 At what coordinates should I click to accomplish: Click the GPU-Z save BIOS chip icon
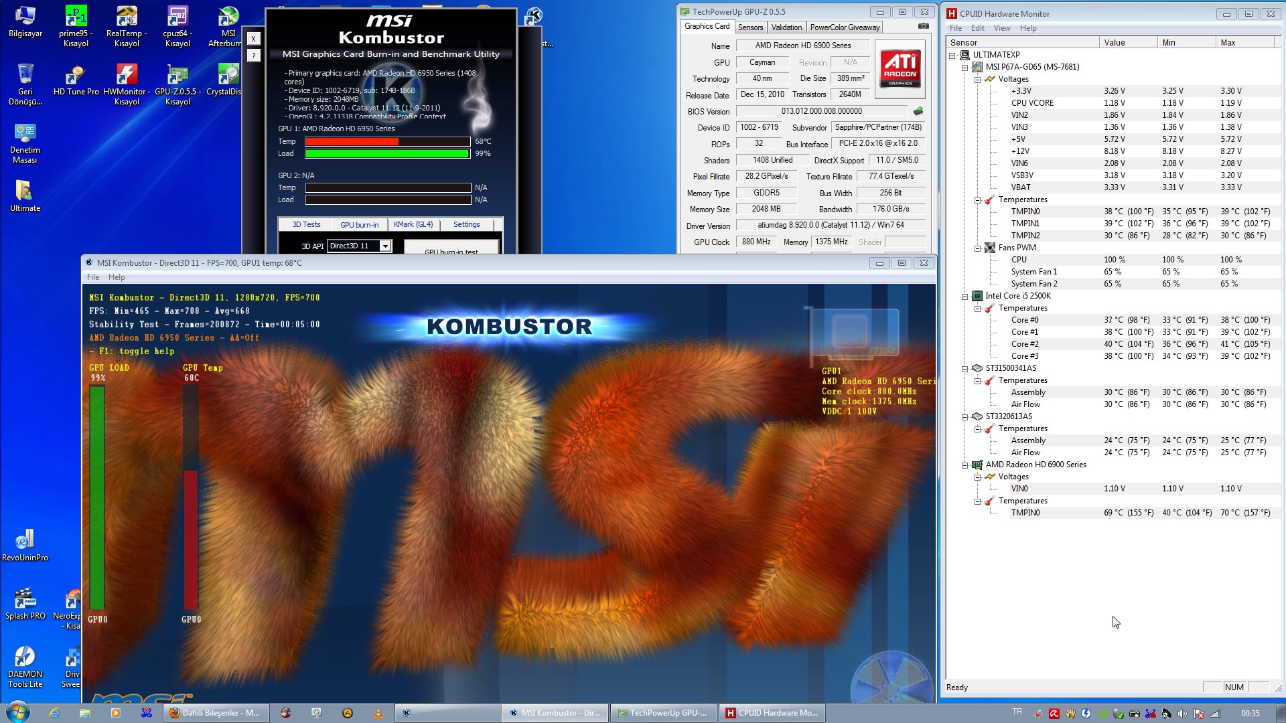[918, 111]
